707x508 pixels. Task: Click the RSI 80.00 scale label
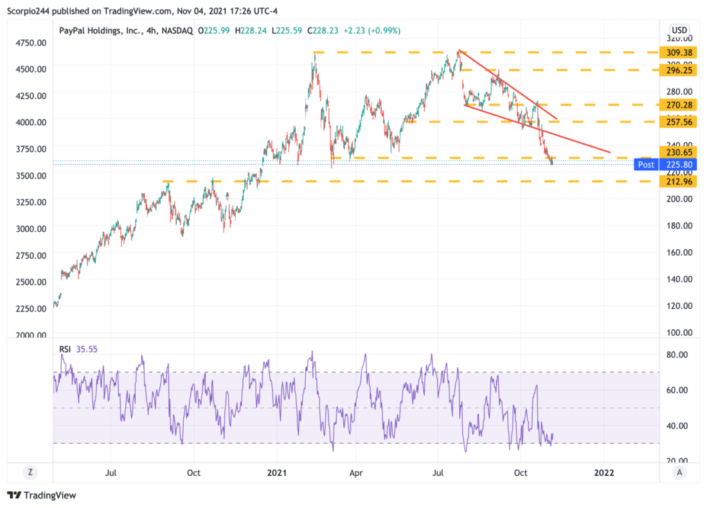tap(677, 355)
